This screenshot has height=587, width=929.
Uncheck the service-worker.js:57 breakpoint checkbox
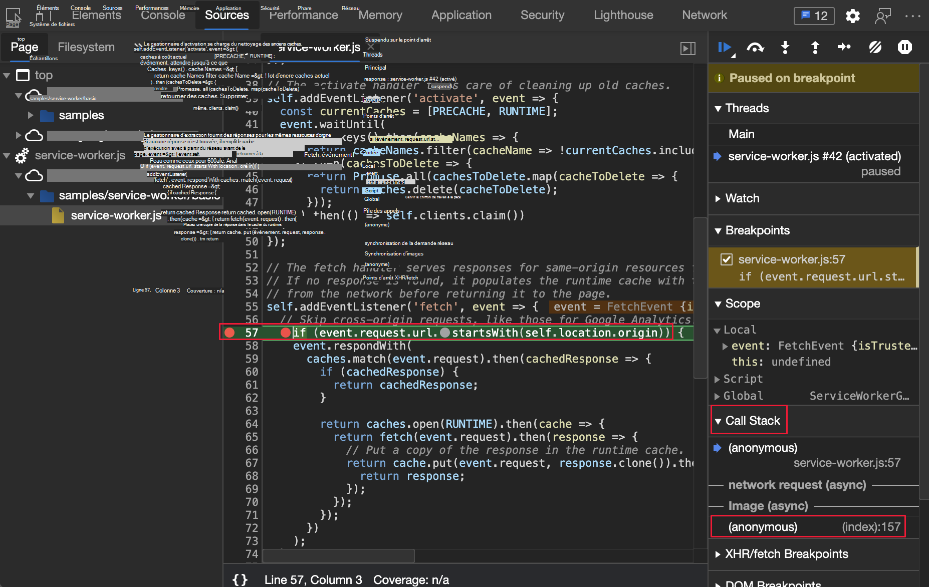click(x=726, y=259)
